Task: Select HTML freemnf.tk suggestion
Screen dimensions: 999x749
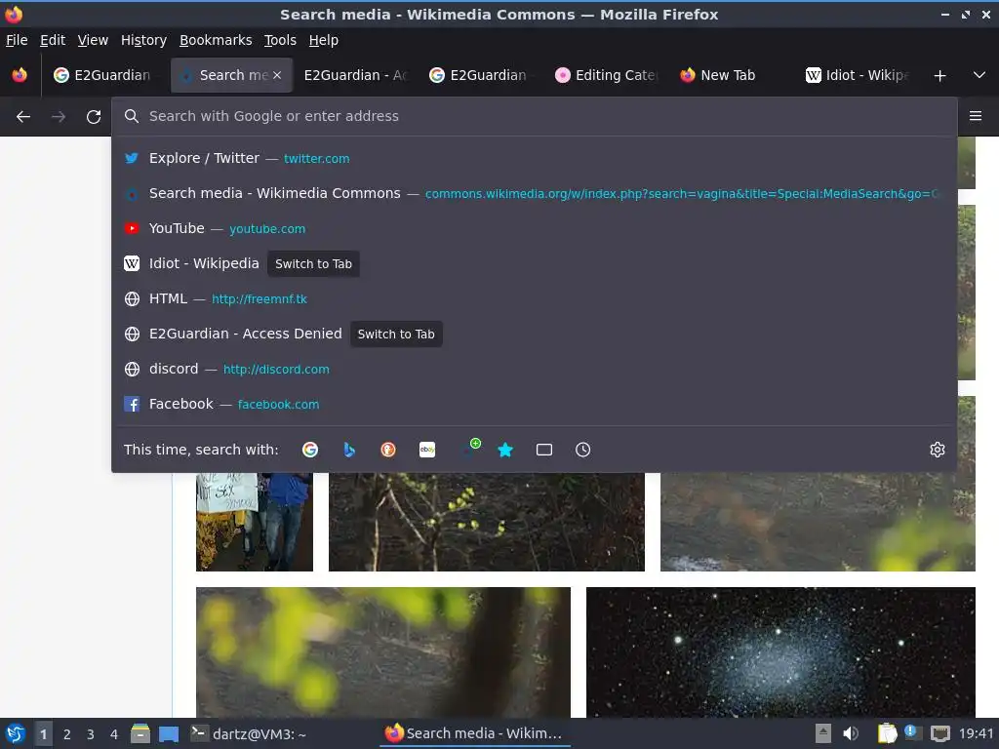Action: (535, 298)
